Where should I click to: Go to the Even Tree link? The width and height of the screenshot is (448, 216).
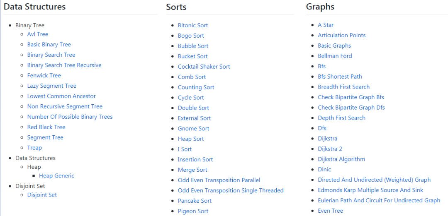pyautogui.click(x=330, y=211)
